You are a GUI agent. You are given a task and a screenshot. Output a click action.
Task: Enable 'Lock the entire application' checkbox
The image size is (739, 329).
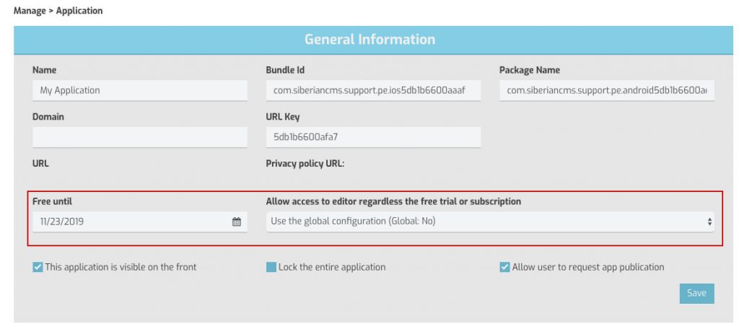[x=271, y=267]
